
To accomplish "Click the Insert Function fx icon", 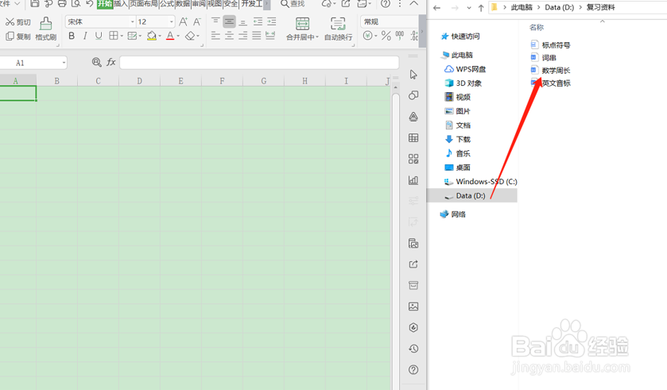I will 111,63.
